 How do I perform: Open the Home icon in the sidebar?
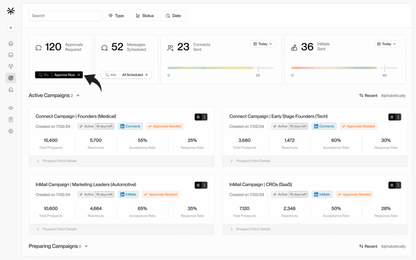click(x=11, y=43)
